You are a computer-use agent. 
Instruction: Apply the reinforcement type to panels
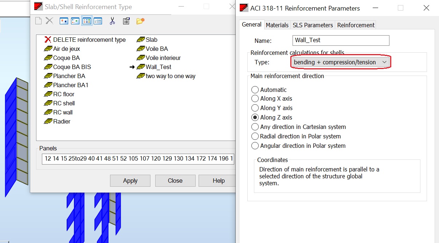[130, 181]
